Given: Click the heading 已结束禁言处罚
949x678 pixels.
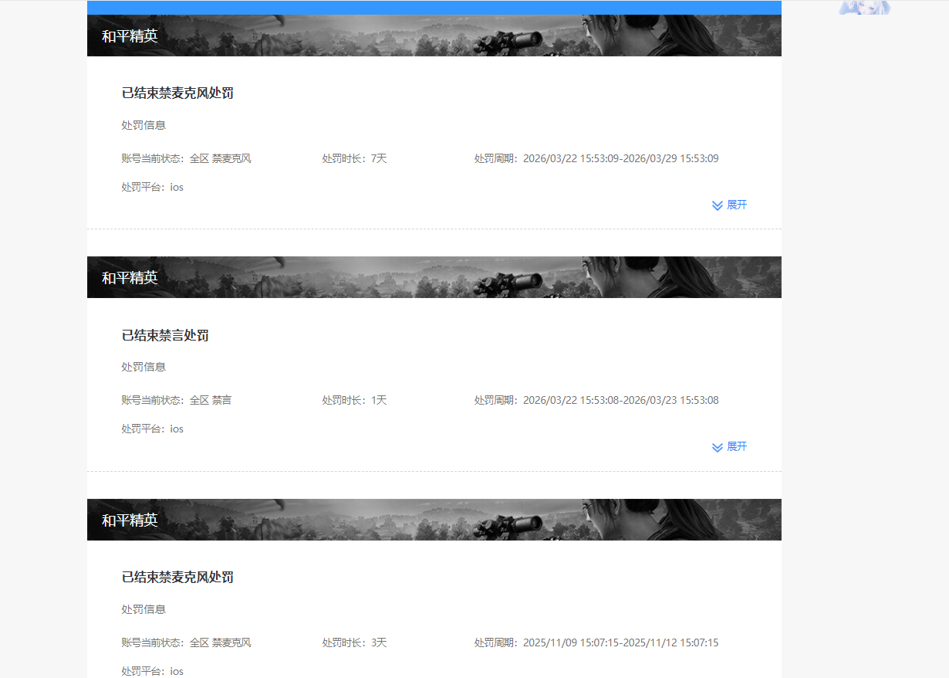Looking at the screenshot, I should tap(165, 335).
